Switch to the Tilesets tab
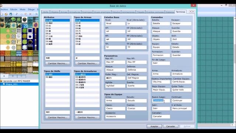 [x=140, y=12]
